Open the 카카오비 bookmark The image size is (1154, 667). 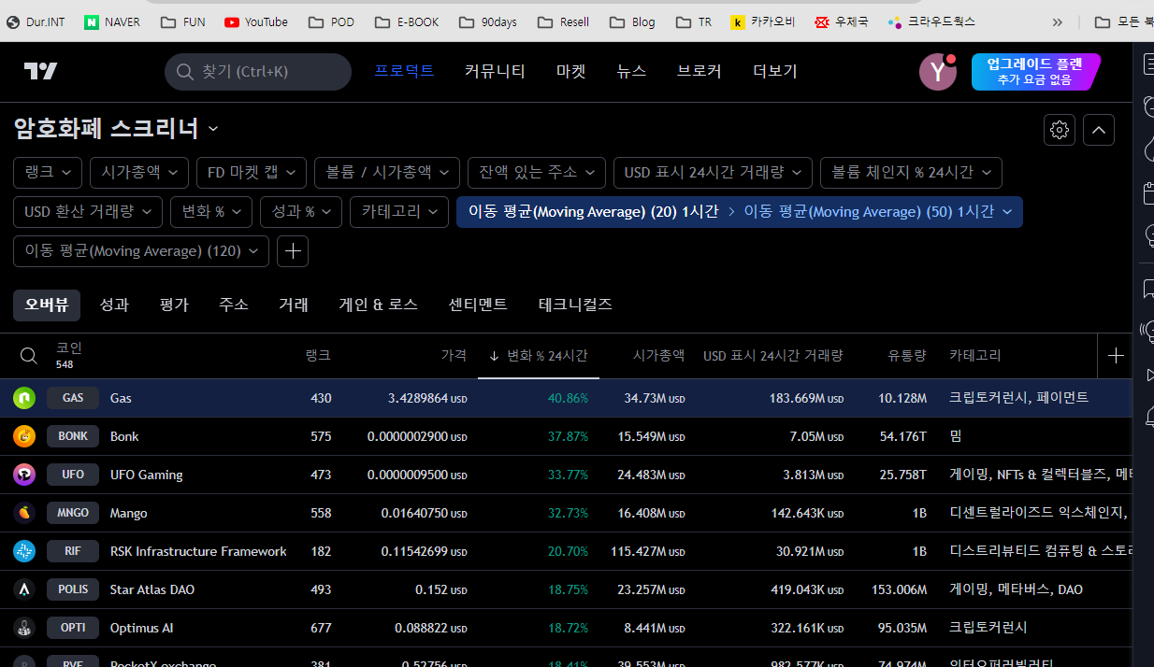763,21
